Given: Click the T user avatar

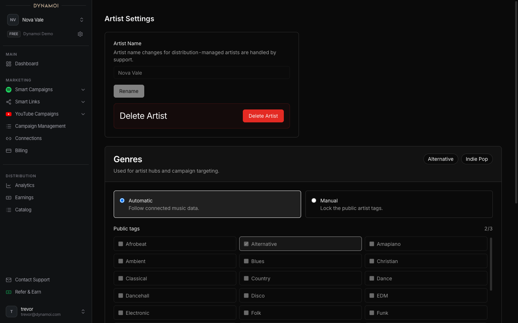Looking at the screenshot, I should (12, 312).
